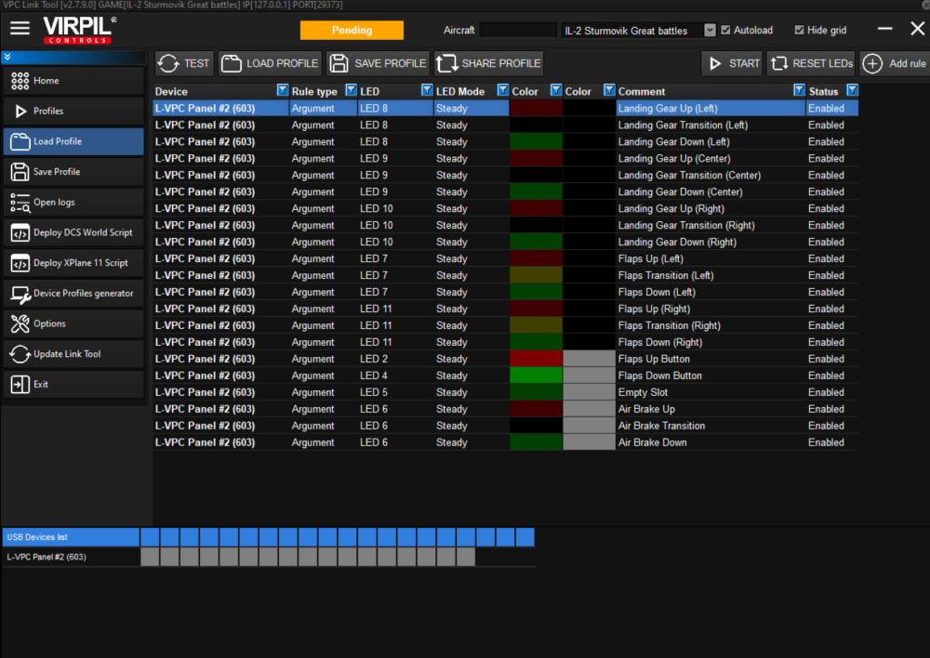Click the bright green Flaps Down Button color swatch

536,375
